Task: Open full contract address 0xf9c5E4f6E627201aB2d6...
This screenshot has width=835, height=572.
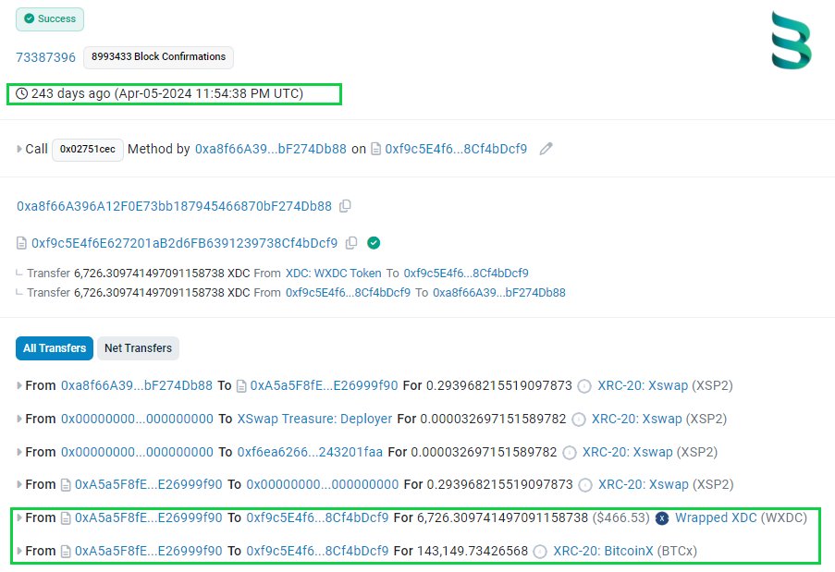Action: tap(184, 243)
